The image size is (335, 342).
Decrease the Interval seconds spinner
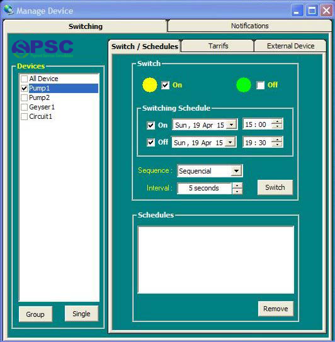[x=237, y=191]
